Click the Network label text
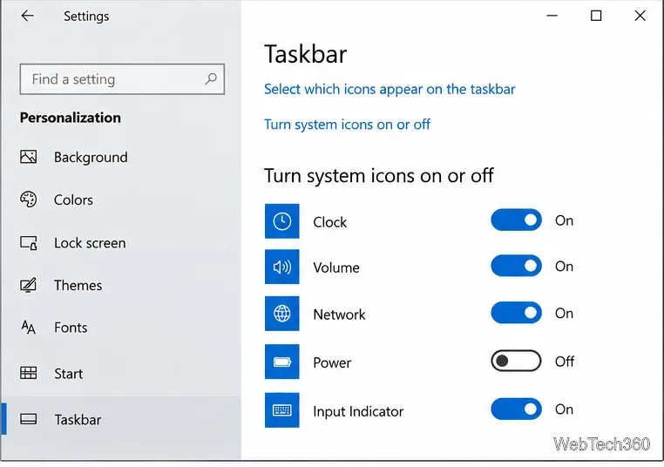The height and width of the screenshot is (467, 664). [x=339, y=315]
